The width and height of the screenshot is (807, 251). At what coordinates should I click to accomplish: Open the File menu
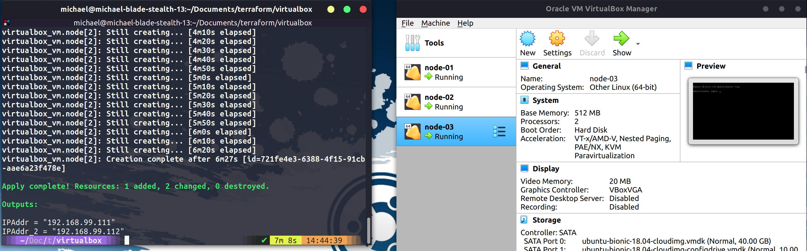pyautogui.click(x=407, y=23)
